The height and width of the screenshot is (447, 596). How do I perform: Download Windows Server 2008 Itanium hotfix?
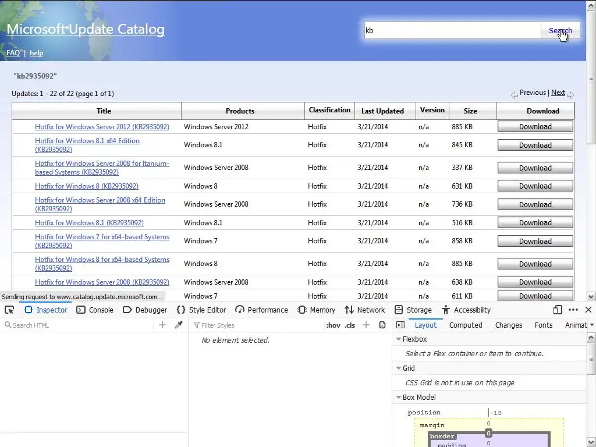coord(535,168)
